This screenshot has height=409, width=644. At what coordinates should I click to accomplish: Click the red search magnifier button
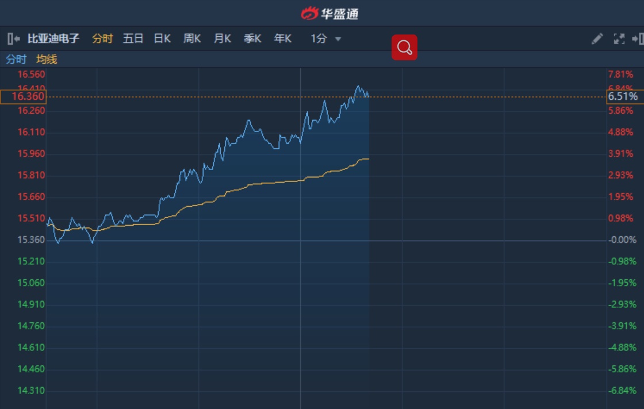[x=404, y=48]
